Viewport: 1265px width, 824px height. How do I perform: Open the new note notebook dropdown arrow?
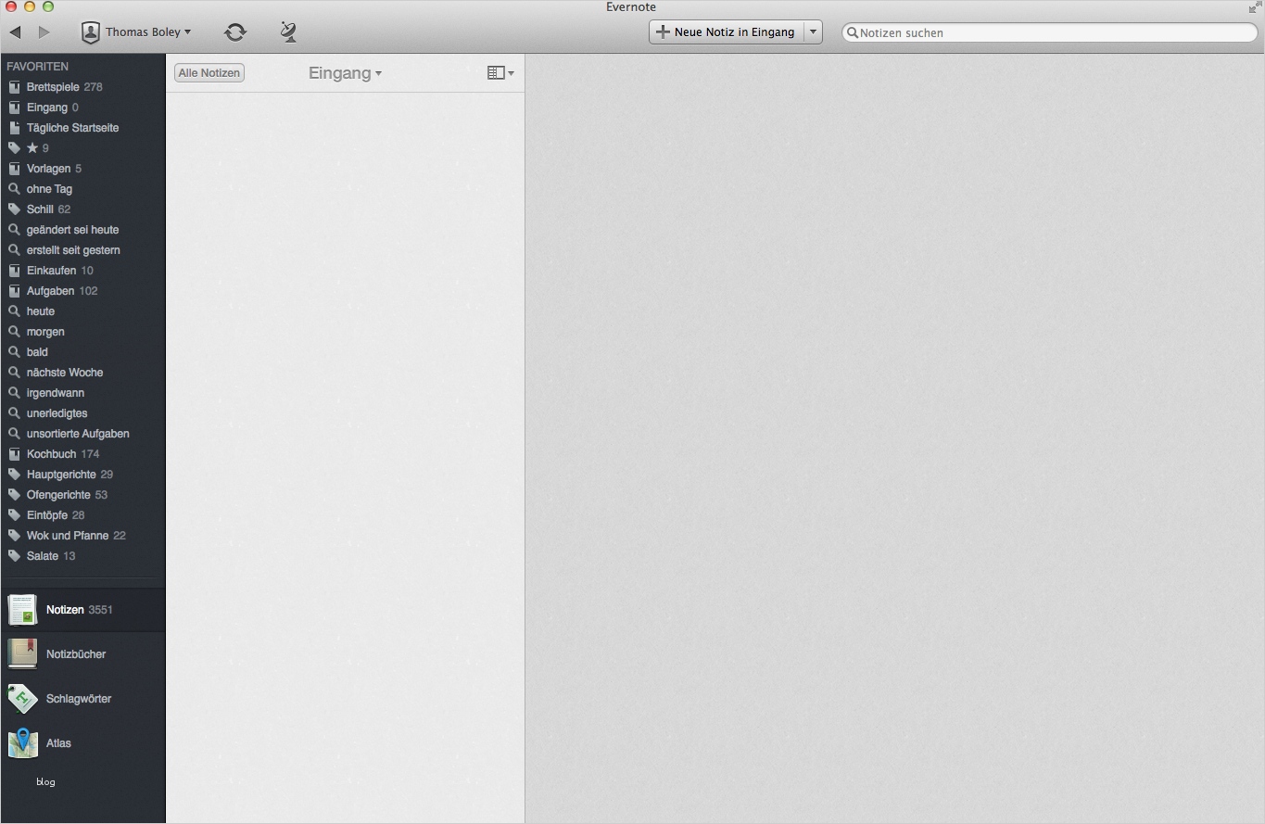pyautogui.click(x=813, y=32)
